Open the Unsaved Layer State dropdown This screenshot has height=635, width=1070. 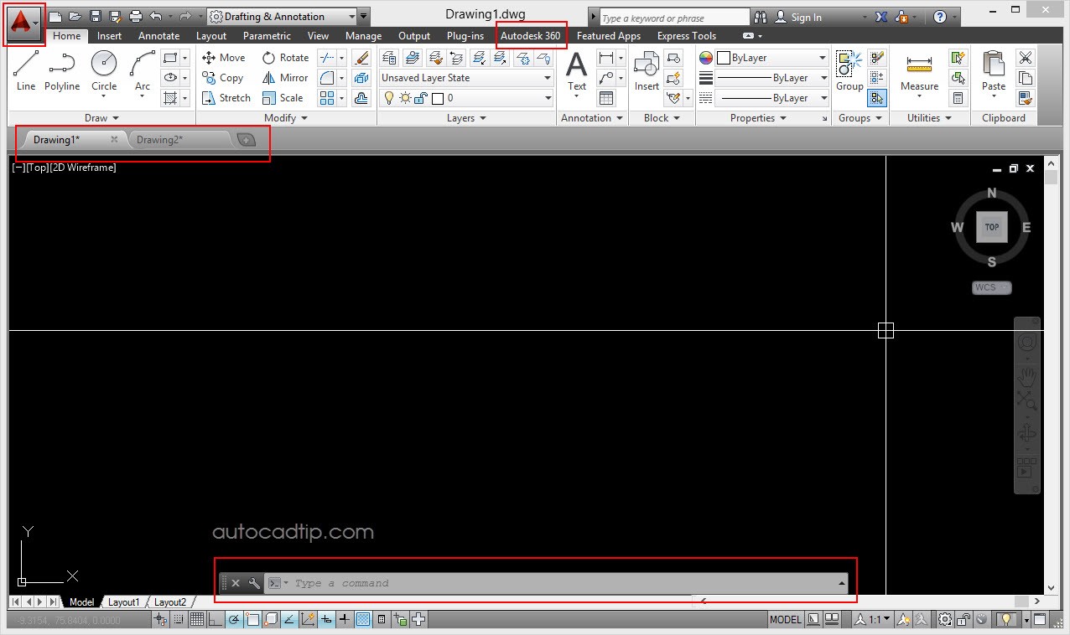(x=466, y=78)
